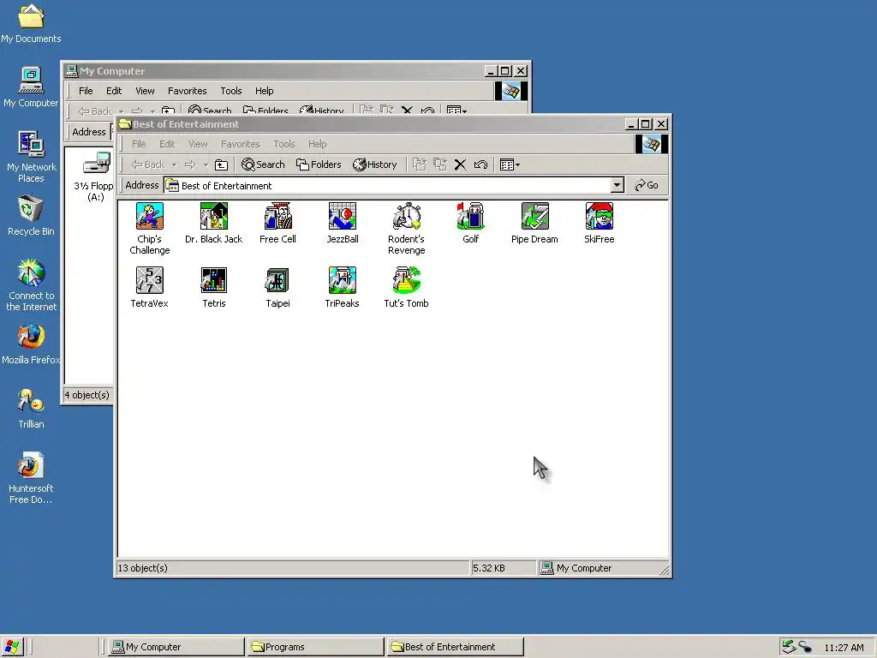Open the Forward history dropdown arrow in Best of Entertainment
This screenshot has height=658, width=877.
tap(206, 164)
